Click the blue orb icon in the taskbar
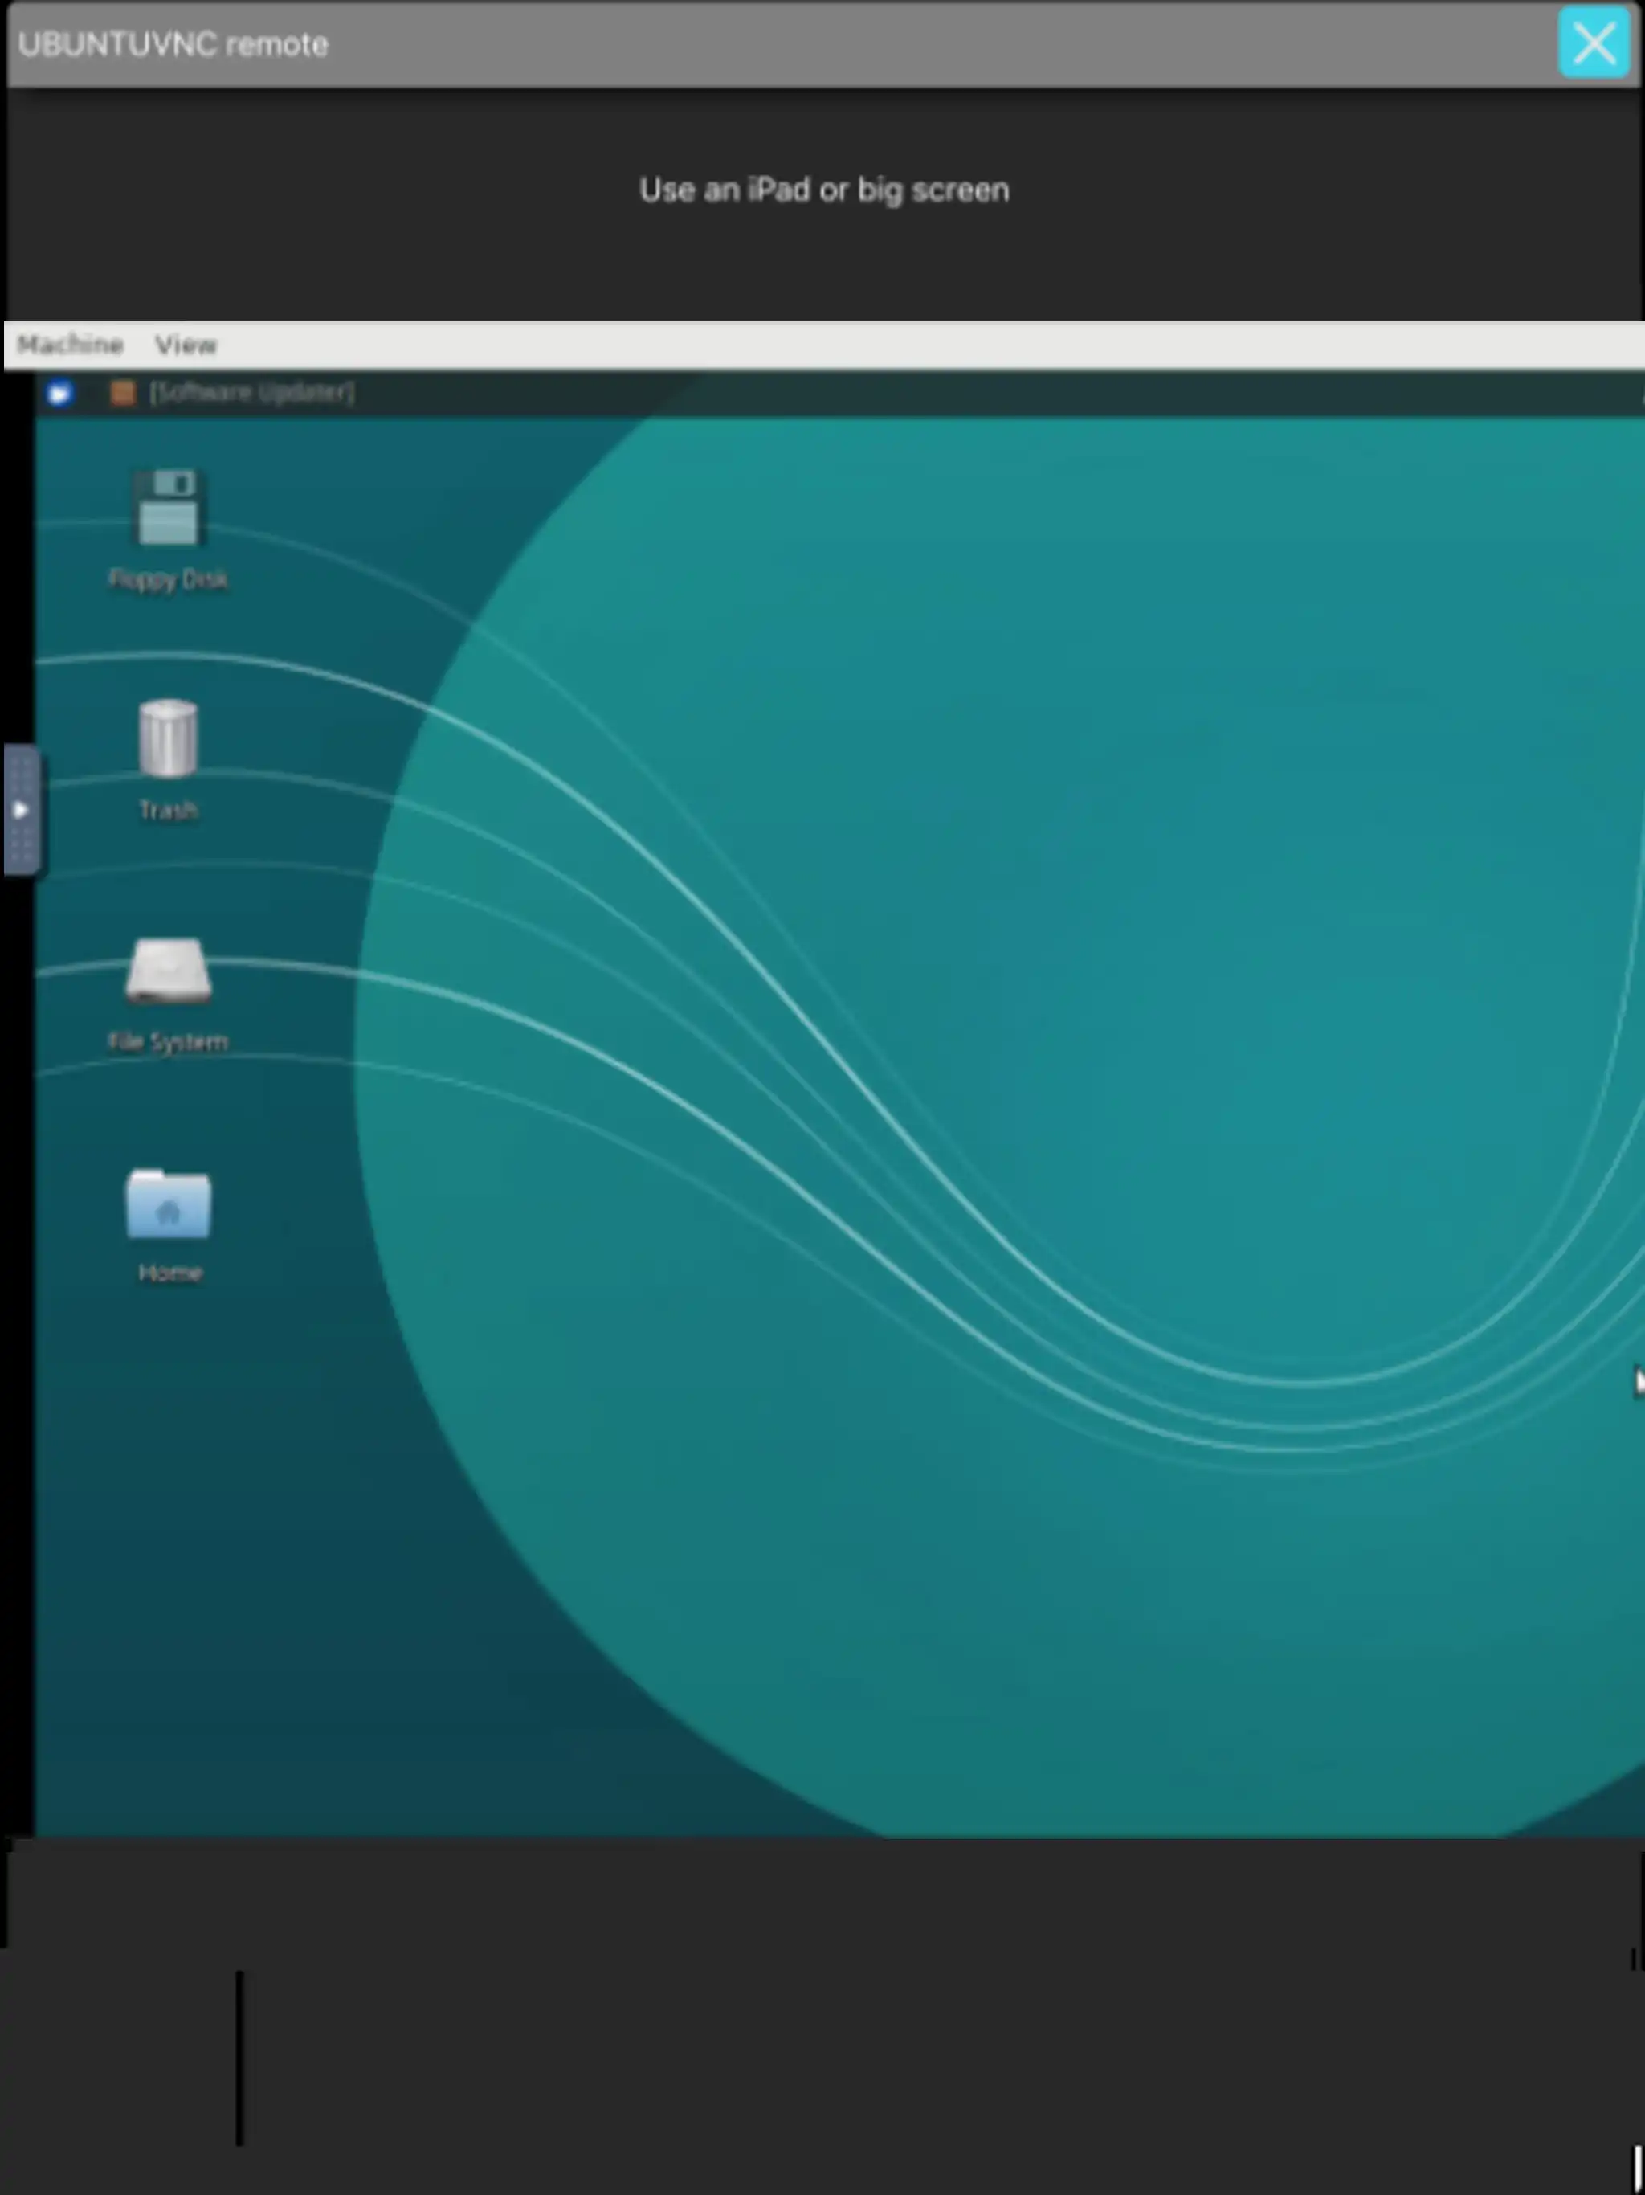1645x2195 pixels. pyautogui.click(x=60, y=392)
